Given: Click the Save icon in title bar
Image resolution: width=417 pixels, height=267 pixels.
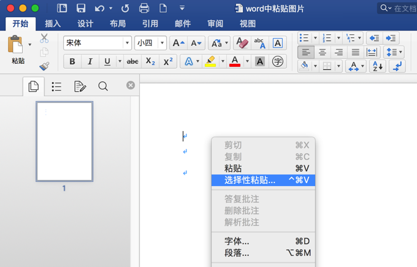Looking at the screenshot, I should (81, 8).
